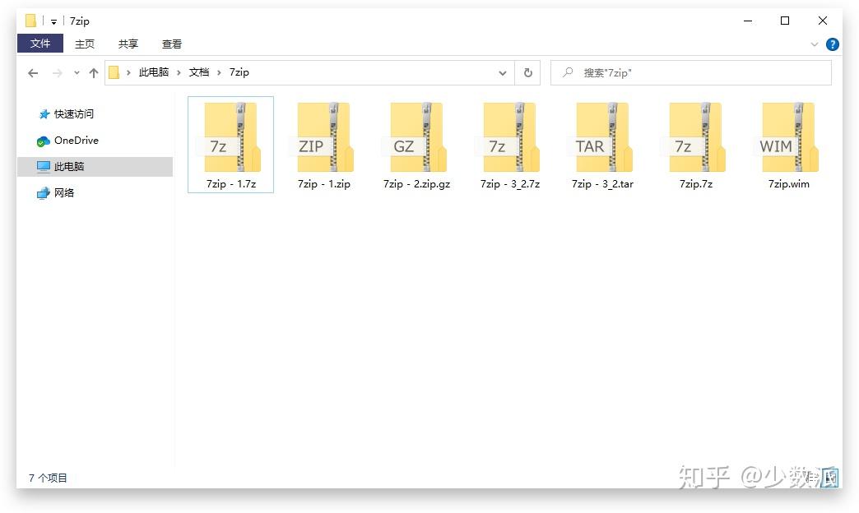This screenshot has width=859, height=513.
Task: Click the folder icon in the title bar
Action: point(30,21)
